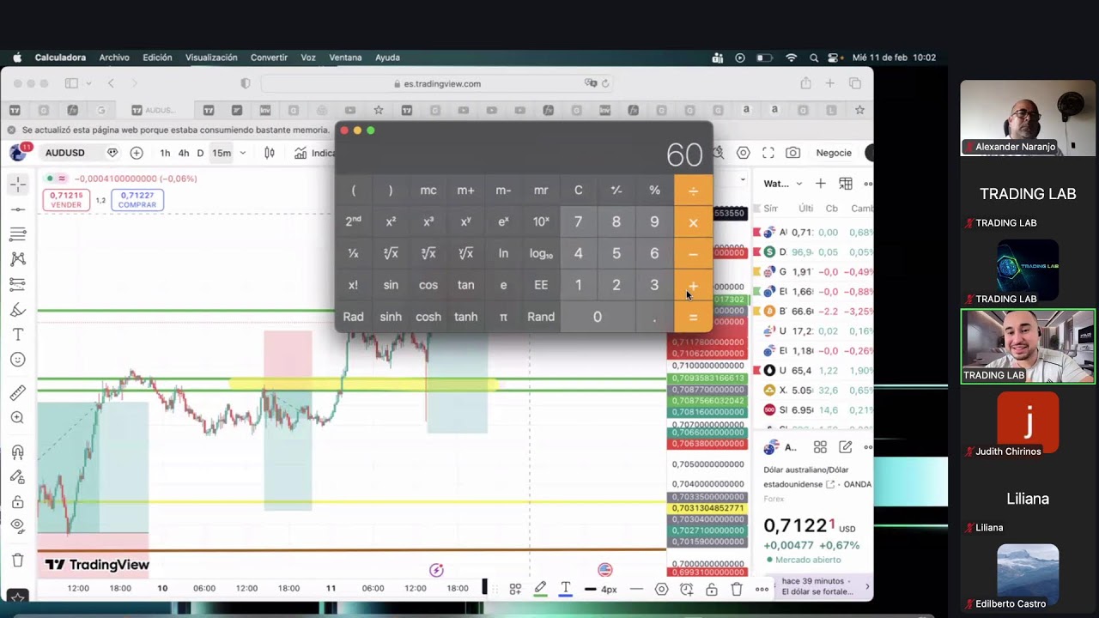Open the news headline expander arrow

click(866, 586)
